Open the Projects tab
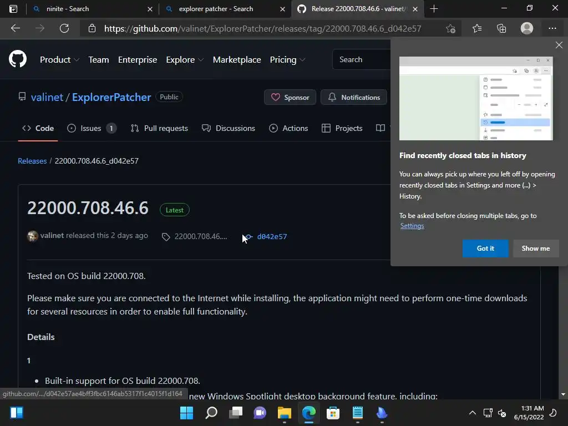The width and height of the screenshot is (568, 426). (x=342, y=128)
